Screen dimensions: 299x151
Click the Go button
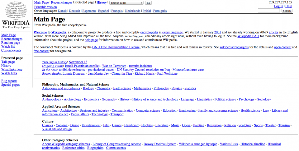tap(148, 3)
